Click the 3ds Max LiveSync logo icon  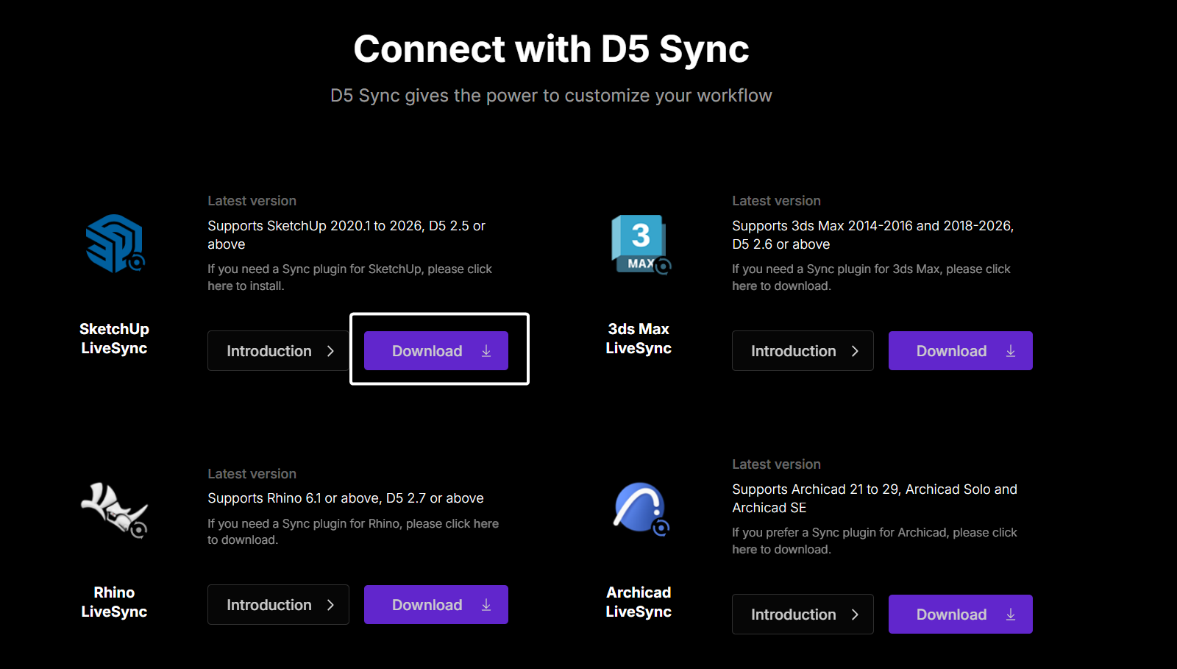641,244
